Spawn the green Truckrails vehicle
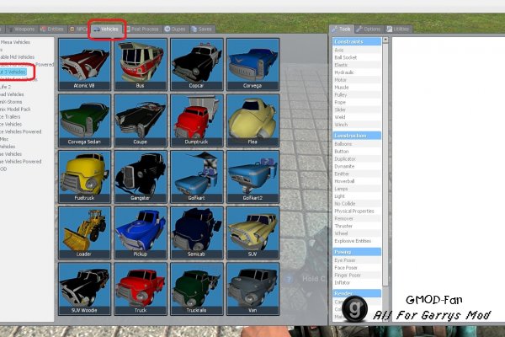The width and height of the screenshot is (505, 337). [x=196, y=289]
